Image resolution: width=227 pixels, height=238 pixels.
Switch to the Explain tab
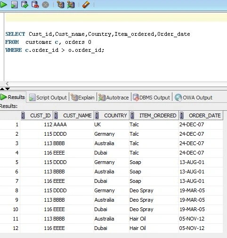pos(82,98)
